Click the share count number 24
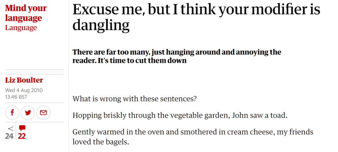The image size is (338, 152). pos(9,136)
